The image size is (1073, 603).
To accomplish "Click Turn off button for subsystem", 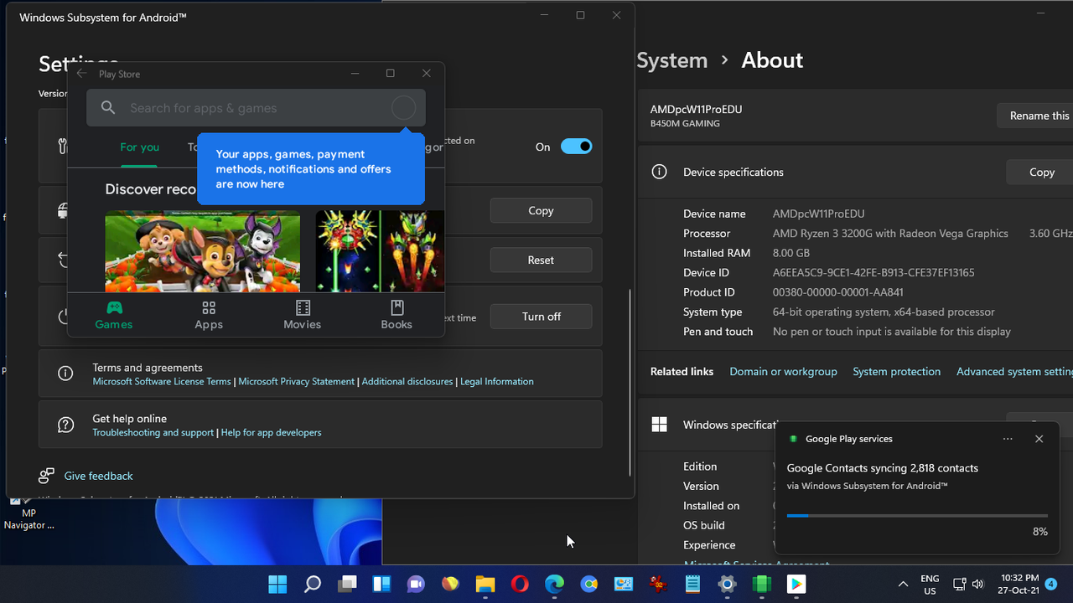I will point(541,317).
